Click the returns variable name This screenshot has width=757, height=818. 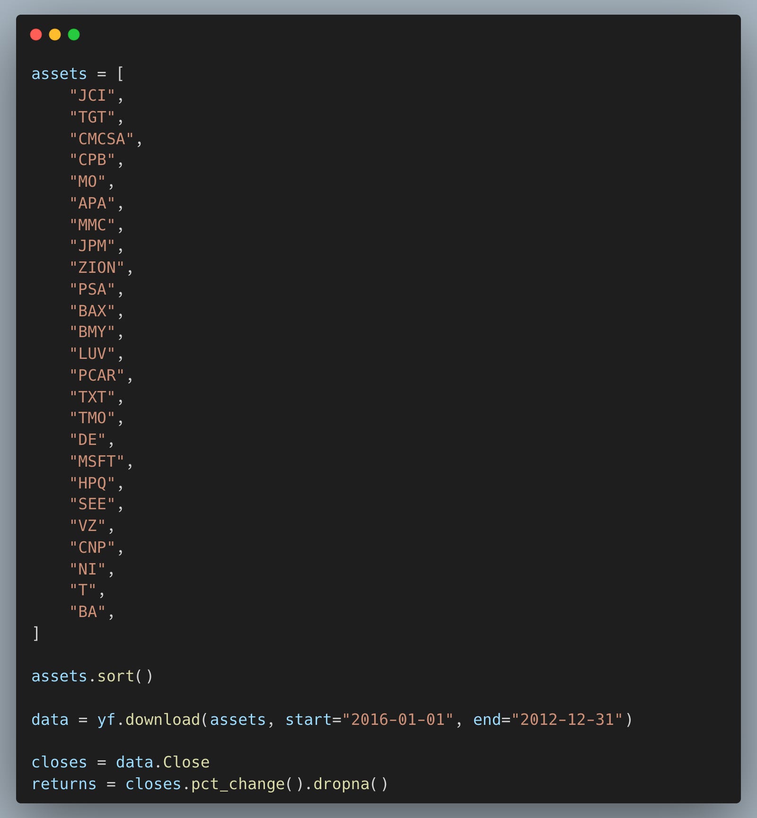64,784
